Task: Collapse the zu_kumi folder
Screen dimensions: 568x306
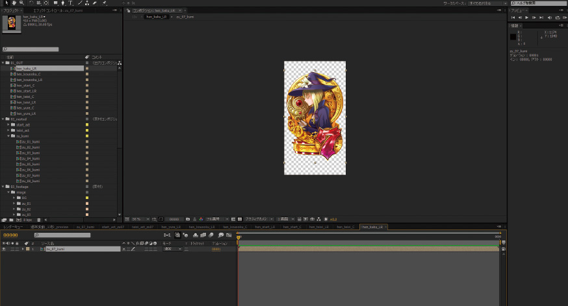Action: (8, 136)
